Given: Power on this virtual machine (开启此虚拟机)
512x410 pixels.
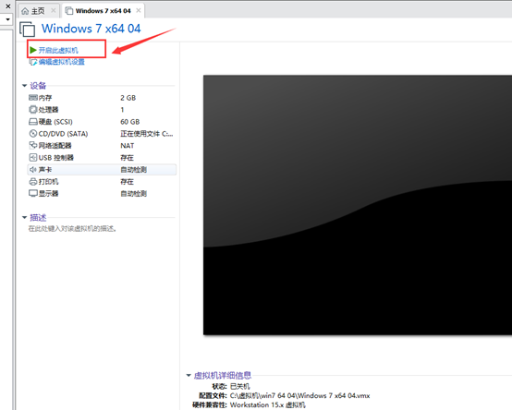Looking at the screenshot, I should 58,50.
